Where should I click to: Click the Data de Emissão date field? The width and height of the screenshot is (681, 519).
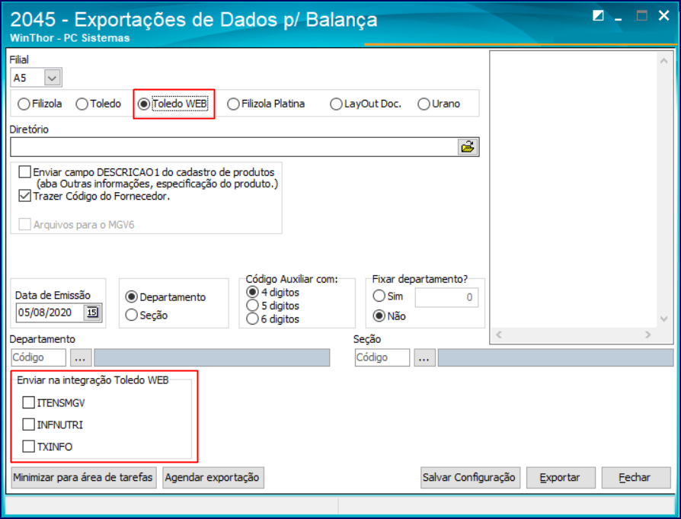coord(50,312)
